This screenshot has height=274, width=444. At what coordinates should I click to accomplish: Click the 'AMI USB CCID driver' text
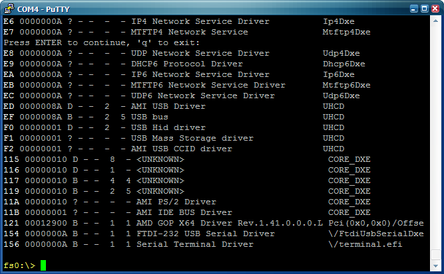tap(182, 149)
